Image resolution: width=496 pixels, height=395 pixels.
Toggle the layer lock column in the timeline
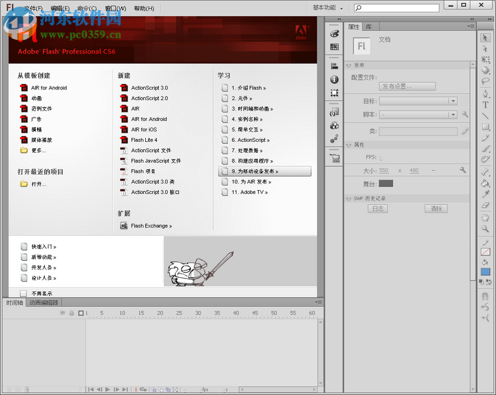pyautogui.click(x=70, y=313)
